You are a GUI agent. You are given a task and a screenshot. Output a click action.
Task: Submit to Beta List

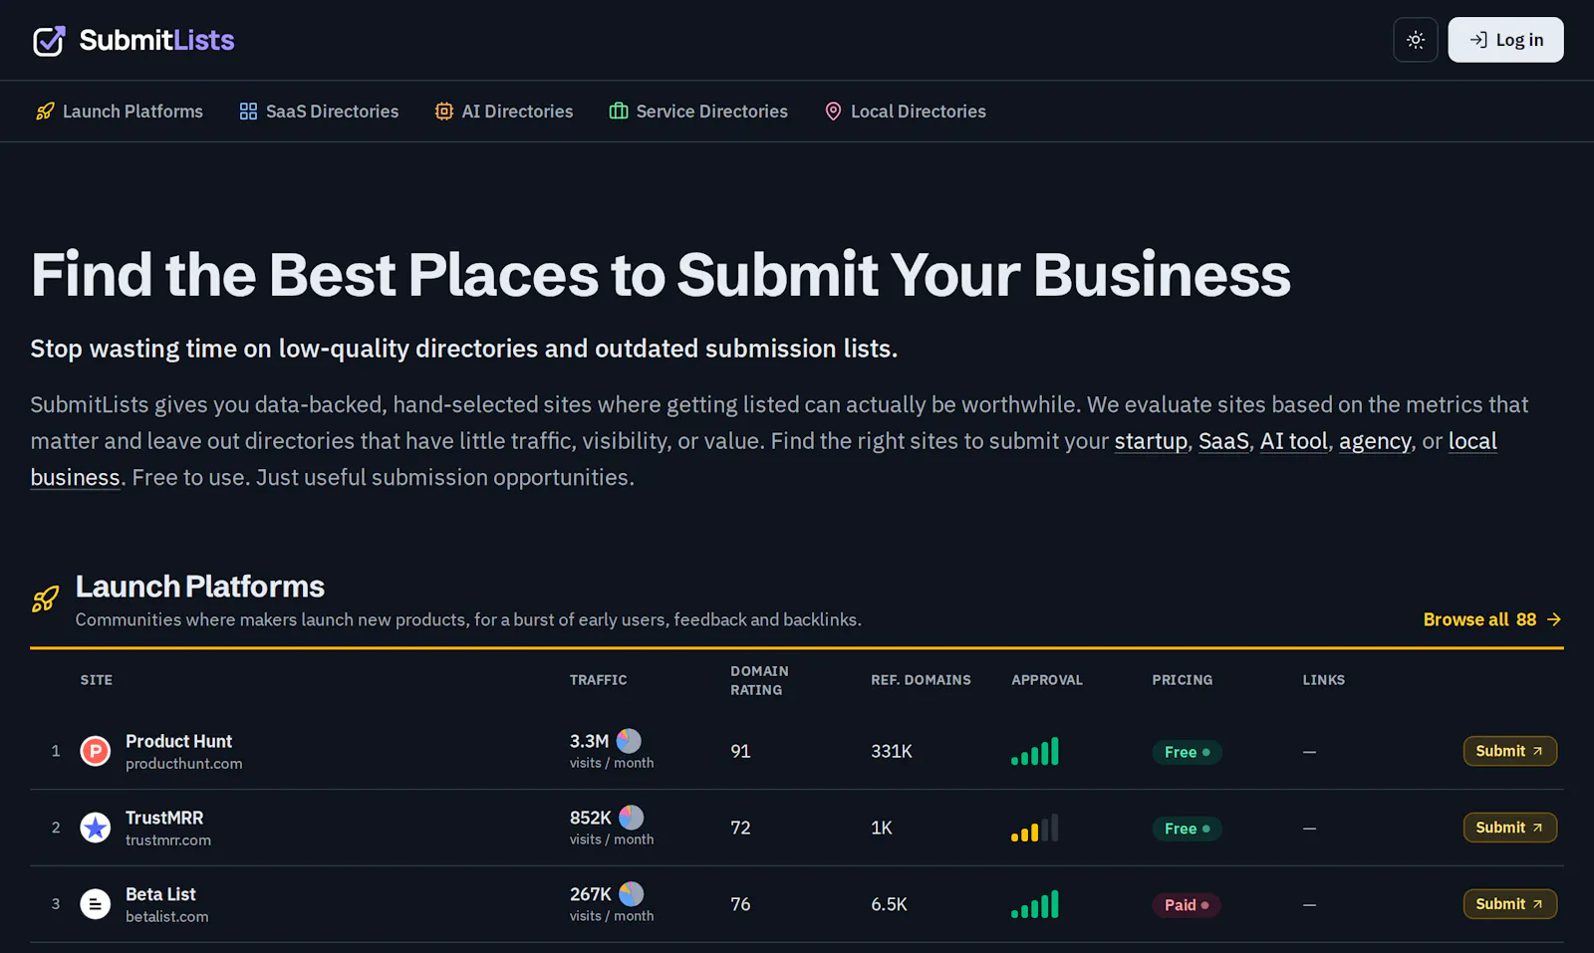point(1509,904)
